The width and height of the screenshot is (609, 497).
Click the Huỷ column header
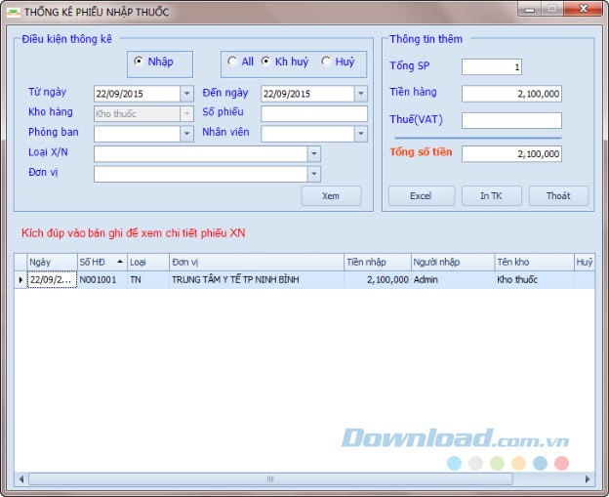[x=585, y=263]
